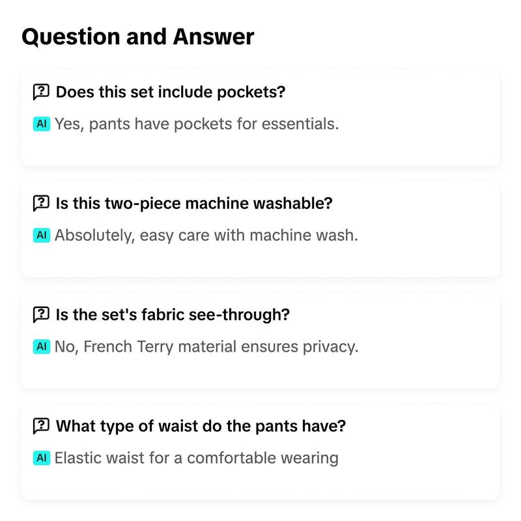This screenshot has height=521, width=521.
Task: Open the 'Does this set include pockets?' question
Action: [x=171, y=92]
